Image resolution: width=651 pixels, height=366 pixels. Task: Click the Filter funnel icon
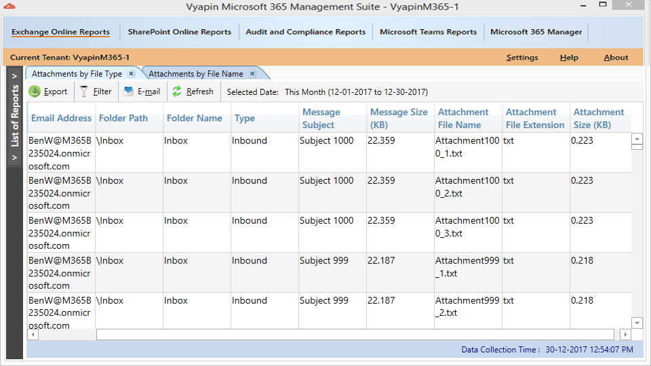click(x=84, y=91)
